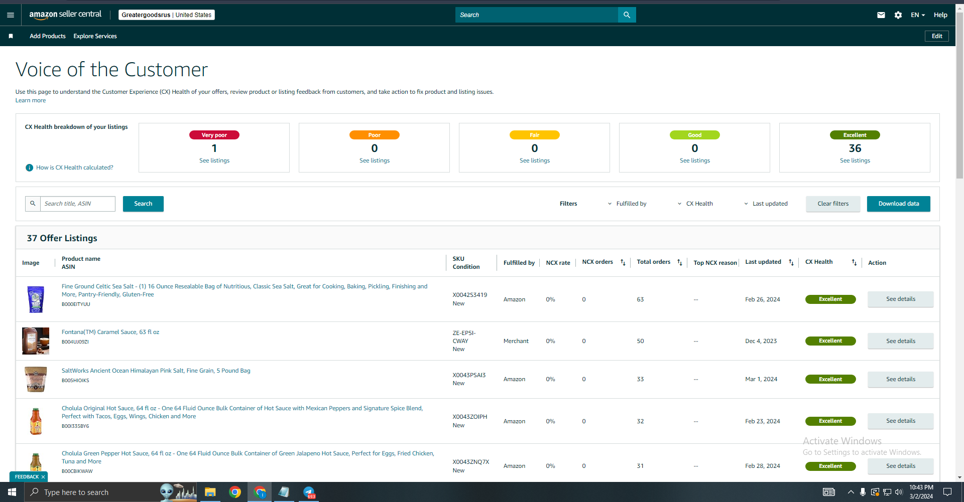Sort by NCX orders arrows icon

tap(623, 262)
